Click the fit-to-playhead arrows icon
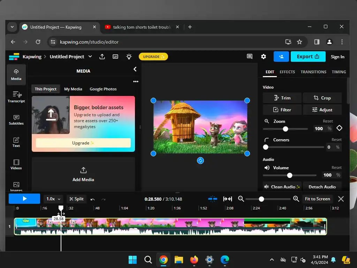 click(x=227, y=199)
